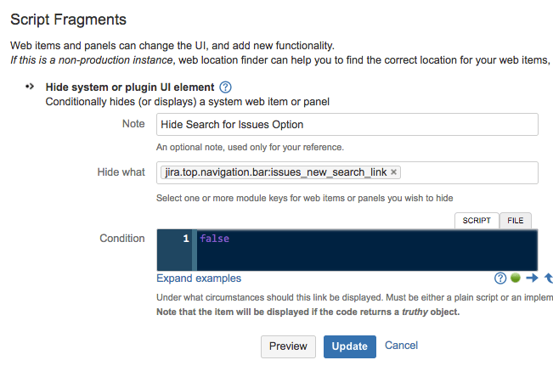Cancel editing the script fragment
This screenshot has width=553, height=377.
tap(401, 346)
